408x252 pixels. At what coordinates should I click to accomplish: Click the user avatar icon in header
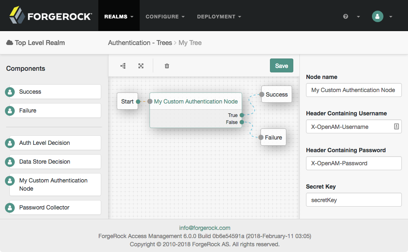(378, 16)
